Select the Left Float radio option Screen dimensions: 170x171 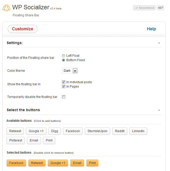tap(63, 56)
